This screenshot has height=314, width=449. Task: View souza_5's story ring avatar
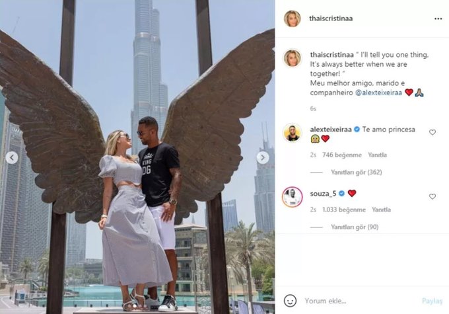tap(293, 197)
